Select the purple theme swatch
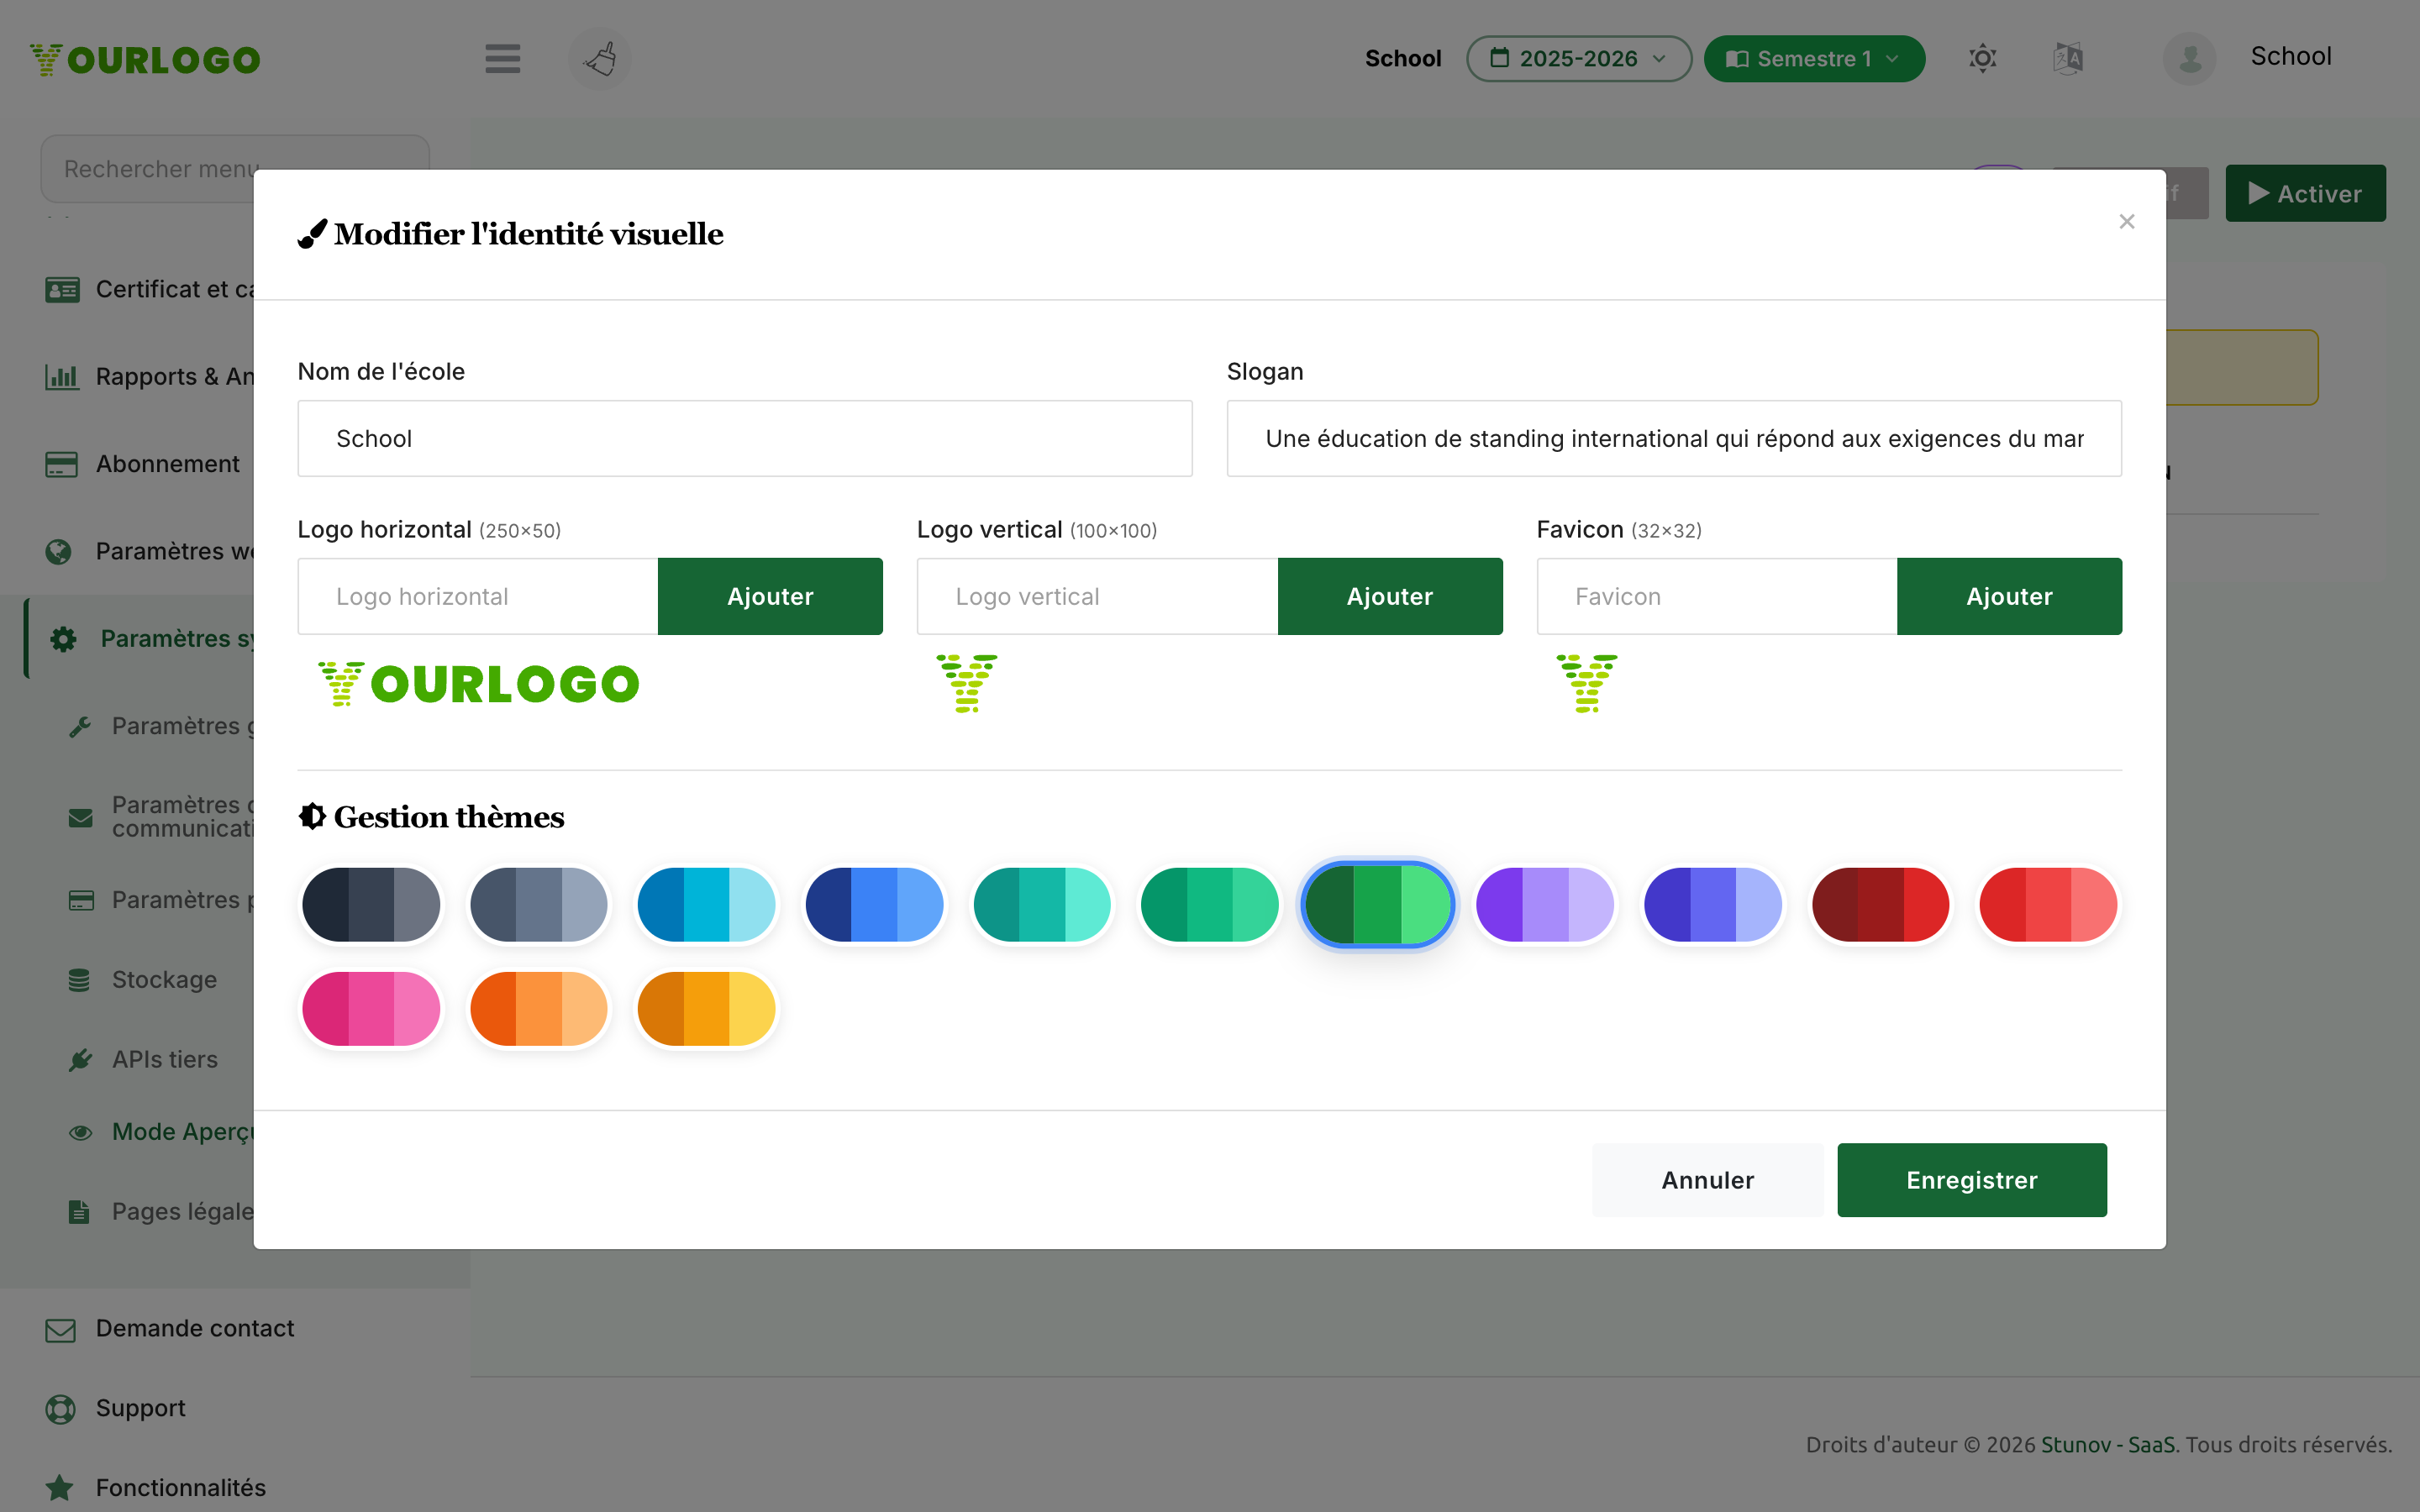2420x1512 pixels. point(1544,904)
